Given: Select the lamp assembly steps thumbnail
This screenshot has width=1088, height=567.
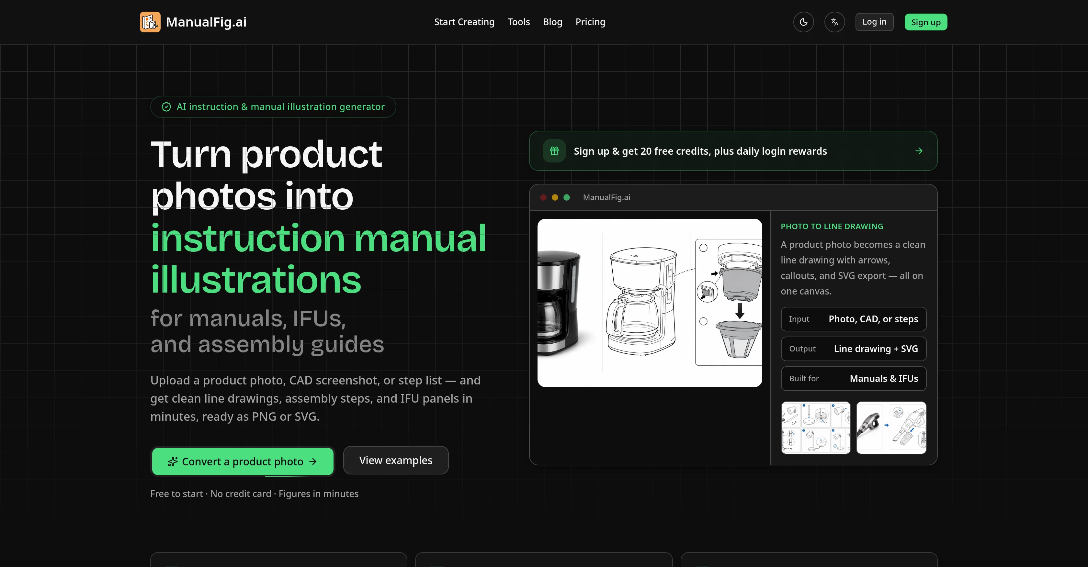Looking at the screenshot, I should pos(816,428).
